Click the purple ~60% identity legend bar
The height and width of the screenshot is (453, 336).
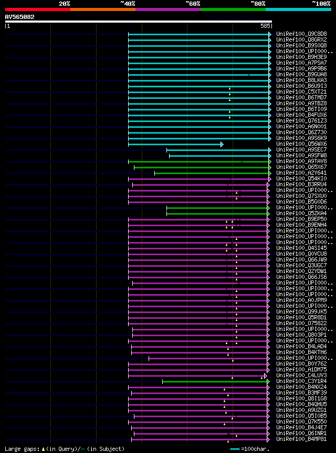click(168, 9)
